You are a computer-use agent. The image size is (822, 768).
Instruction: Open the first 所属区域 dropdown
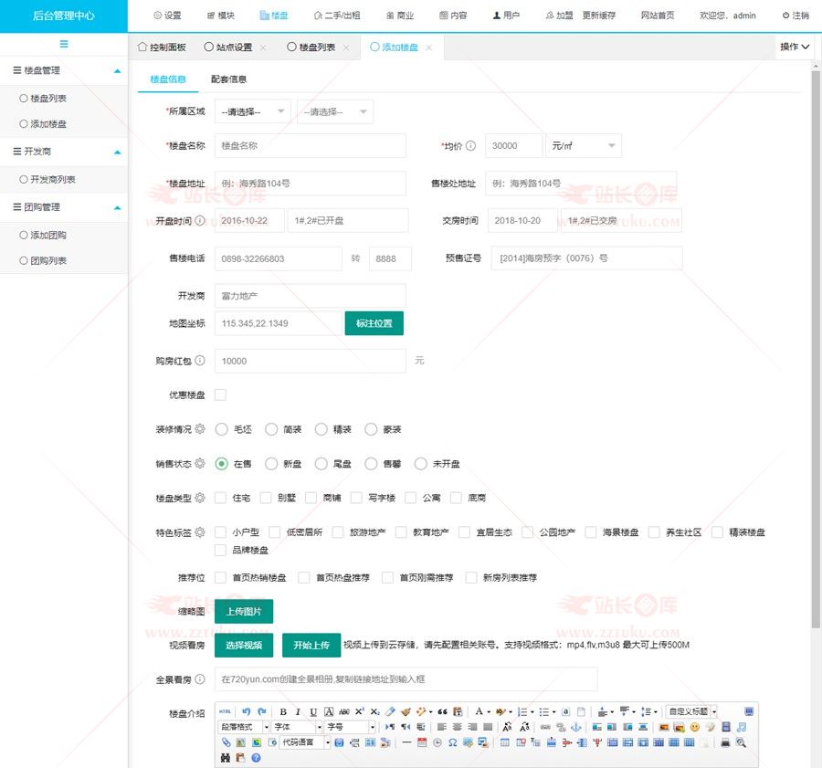point(252,111)
